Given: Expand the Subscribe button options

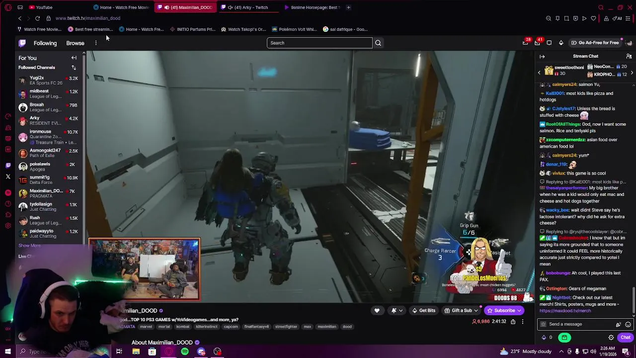Looking at the screenshot, I should [x=519, y=311].
